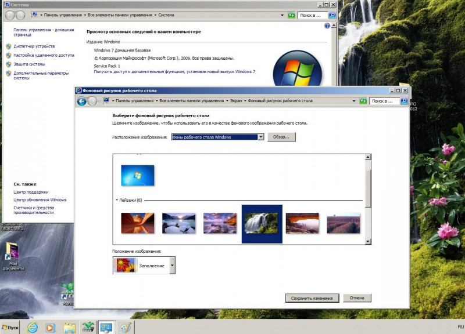Screen dimensions: 465x334
Task: Open Центр обновления Windows link
Action: tap(40, 199)
